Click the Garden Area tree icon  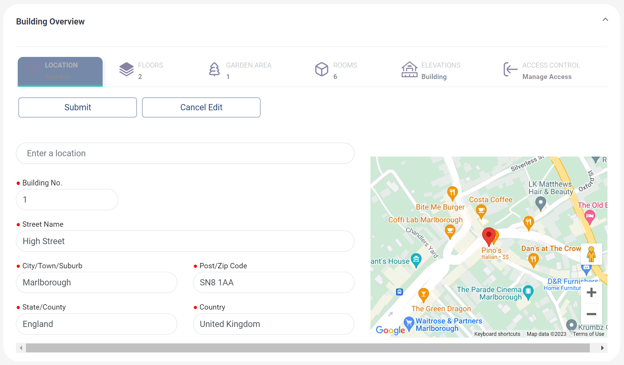click(214, 70)
